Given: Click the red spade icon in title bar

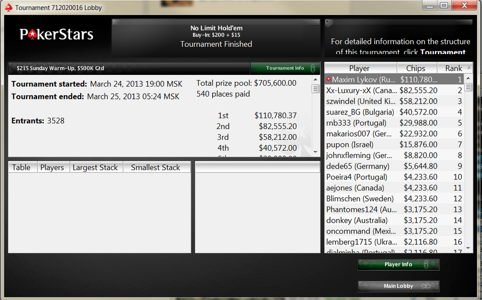Looking at the screenshot, I should pyautogui.click(x=8, y=8).
